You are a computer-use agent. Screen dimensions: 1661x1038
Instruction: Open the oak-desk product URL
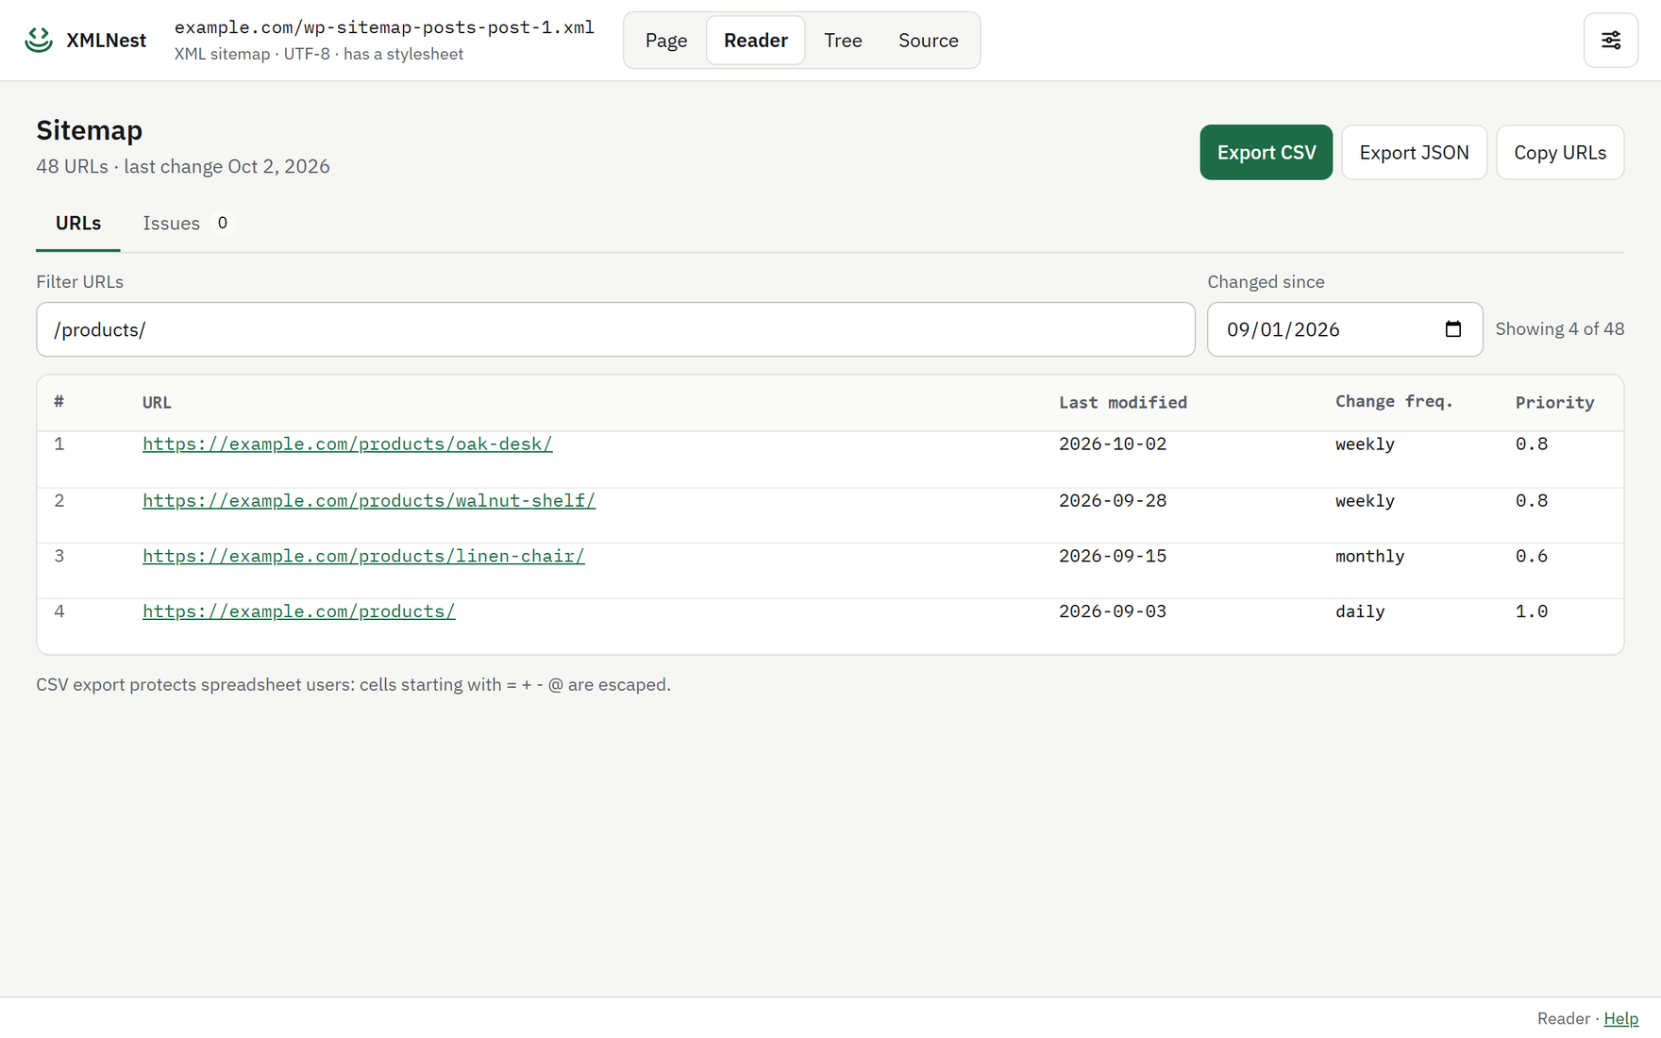pos(347,444)
